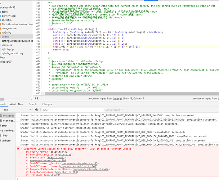Screen dimensions: 219x180
Task: Open splash.png file
Action: (8, 49)
